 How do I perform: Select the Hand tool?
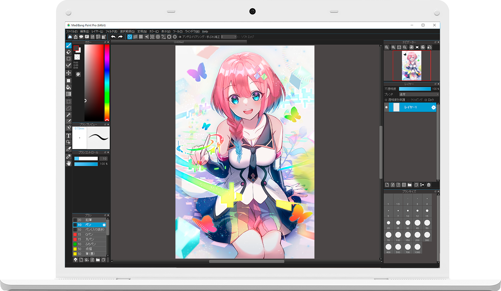tap(69, 163)
